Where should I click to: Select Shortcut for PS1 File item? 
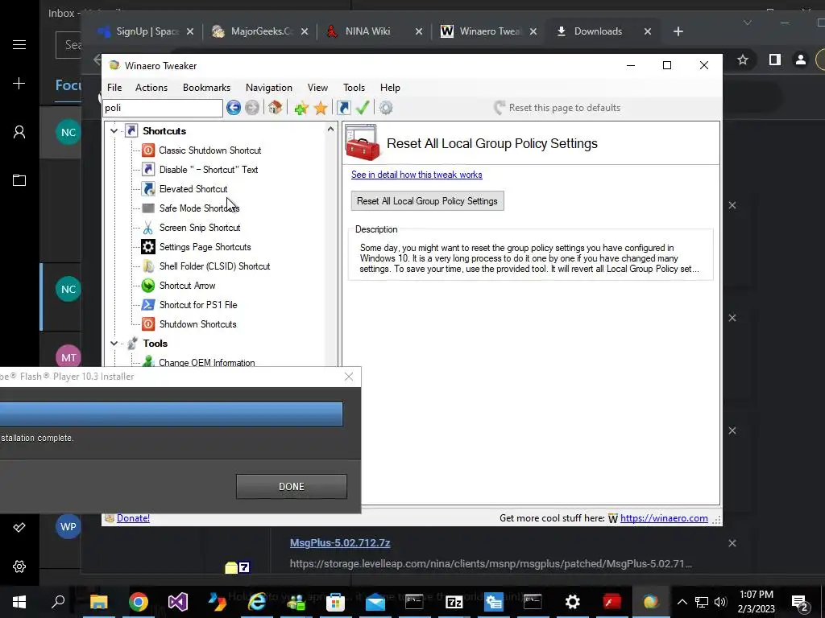click(198, 305)
